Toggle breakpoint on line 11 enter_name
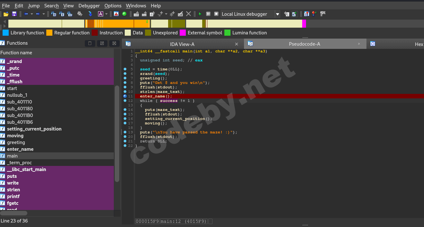The height and width of the screenshot is (227, 424). click(125, 96)
